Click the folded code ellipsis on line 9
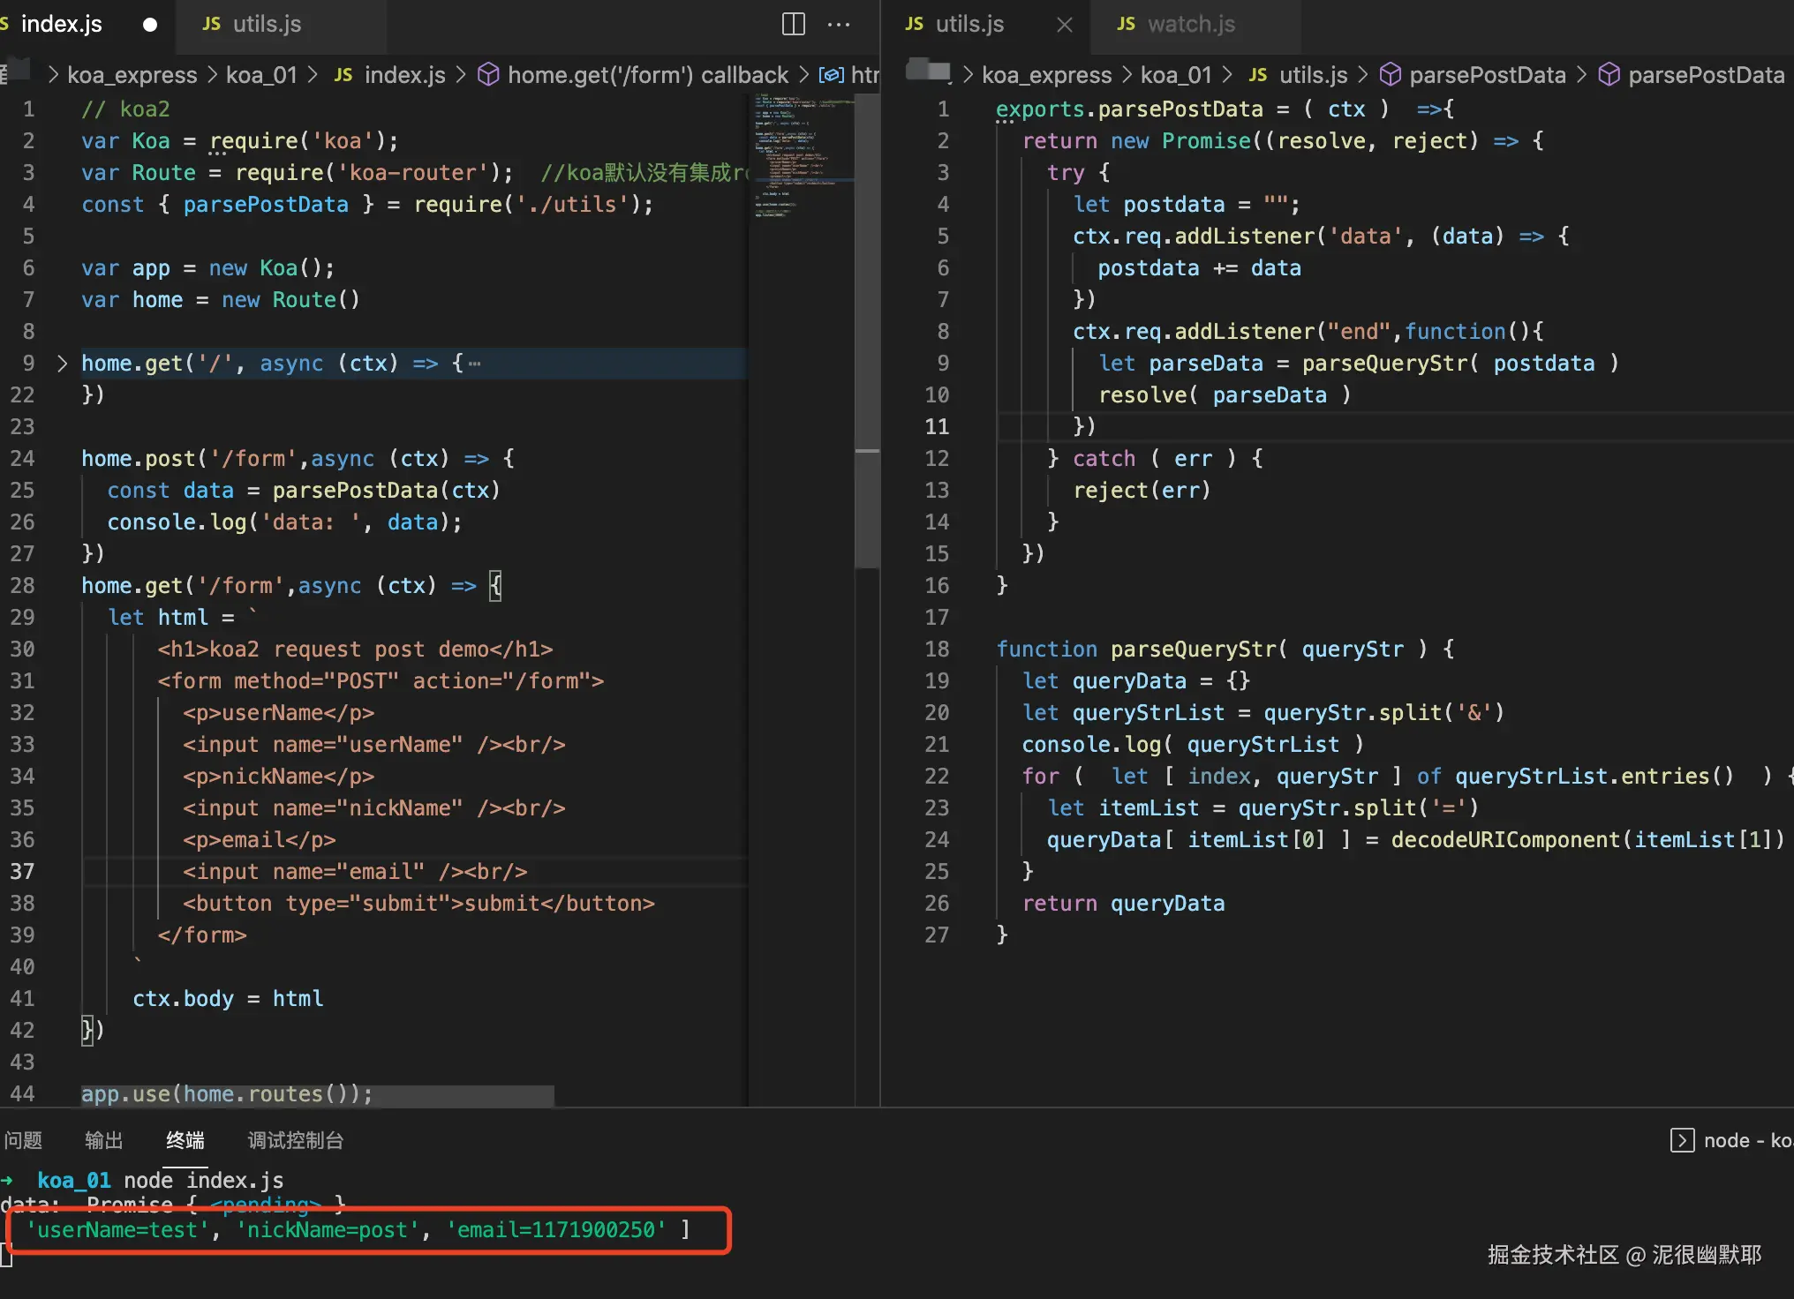1794x1299 pixels. 475,364
